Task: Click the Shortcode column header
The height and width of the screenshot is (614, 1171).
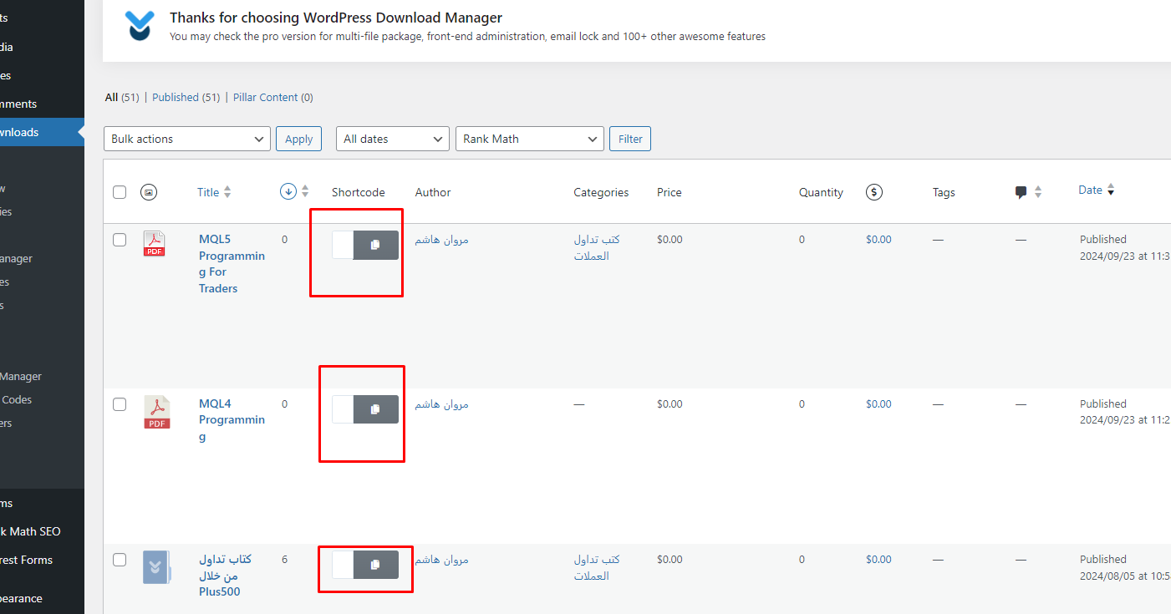Action: click(x=359, y=192)
